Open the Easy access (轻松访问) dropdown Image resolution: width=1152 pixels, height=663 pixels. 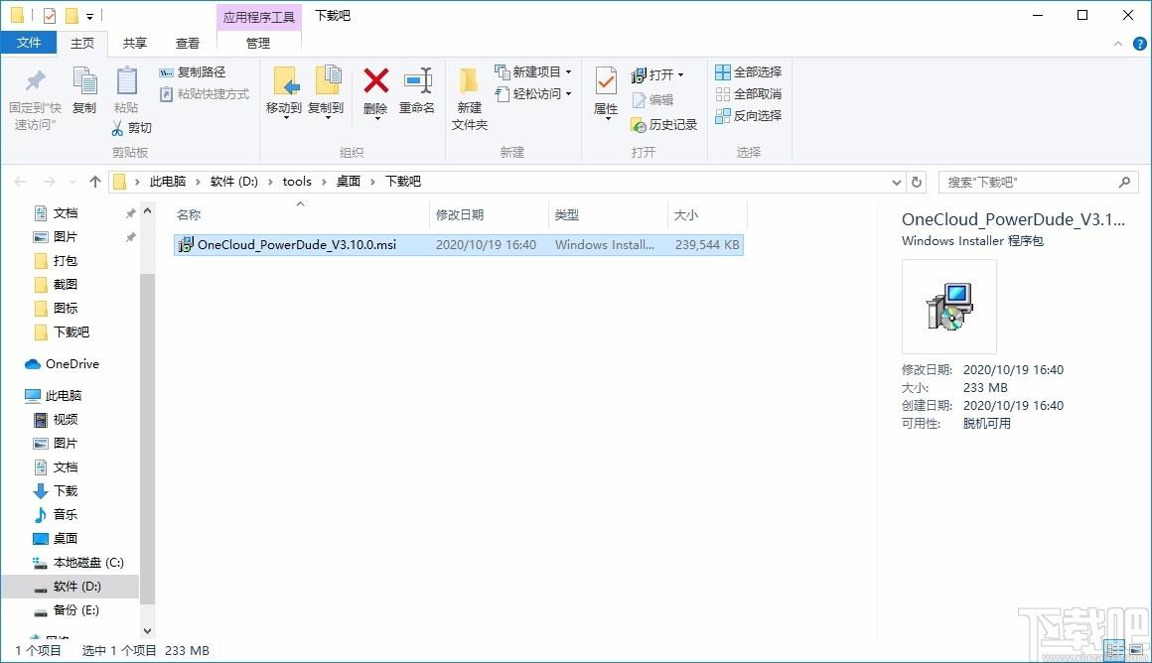pos(533,94)
